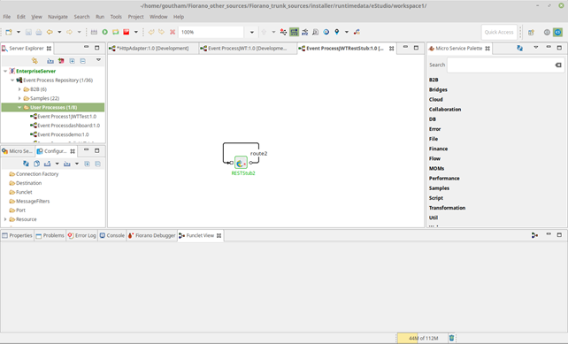Open the Navigate menu
Viewport: 568px width, 344px height.
click(58, 17)
